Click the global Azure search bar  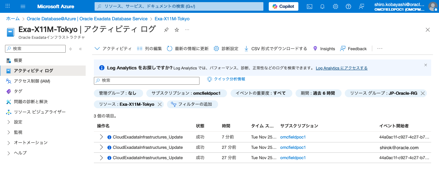point(179,6)
